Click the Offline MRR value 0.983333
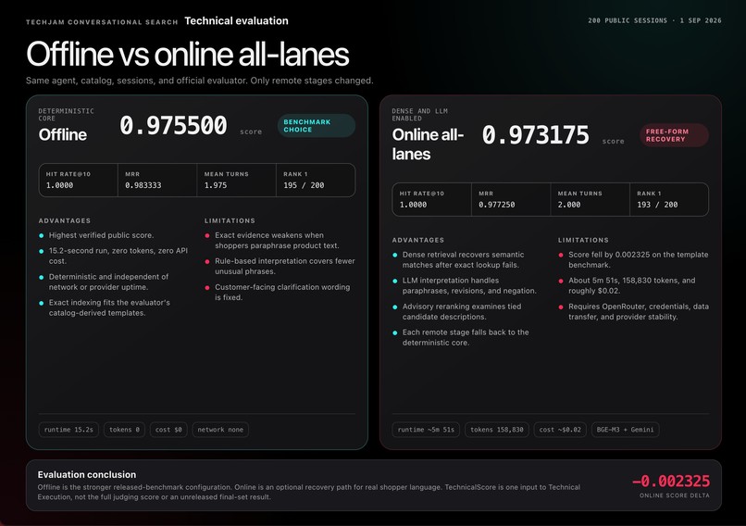 tap(143, 185)
